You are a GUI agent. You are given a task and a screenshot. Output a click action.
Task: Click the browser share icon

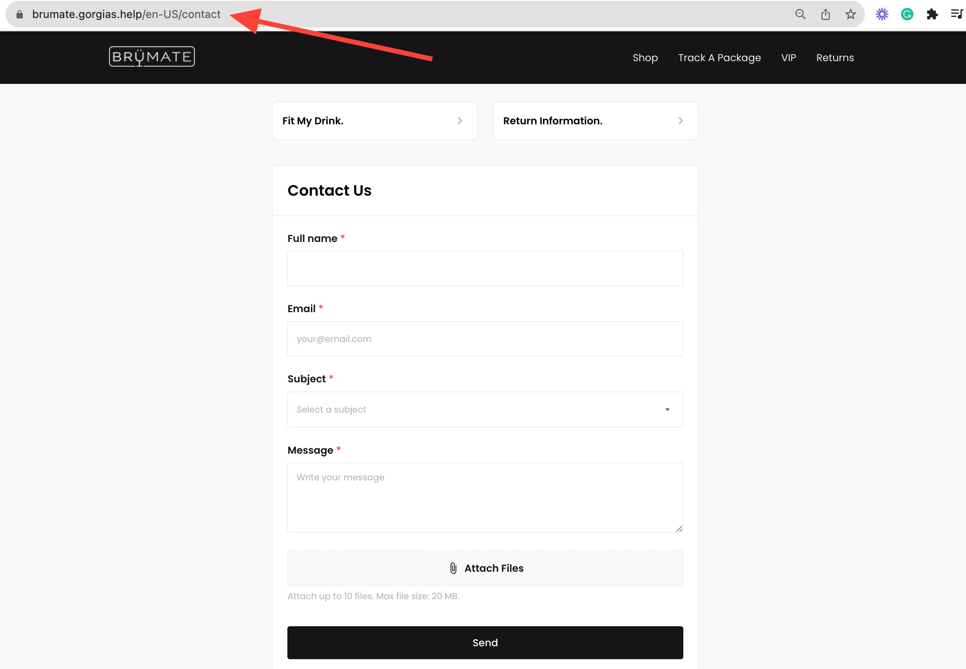pos(825,14)
